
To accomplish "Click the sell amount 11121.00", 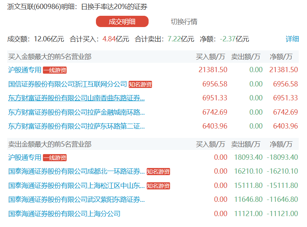I will (248, 214).
